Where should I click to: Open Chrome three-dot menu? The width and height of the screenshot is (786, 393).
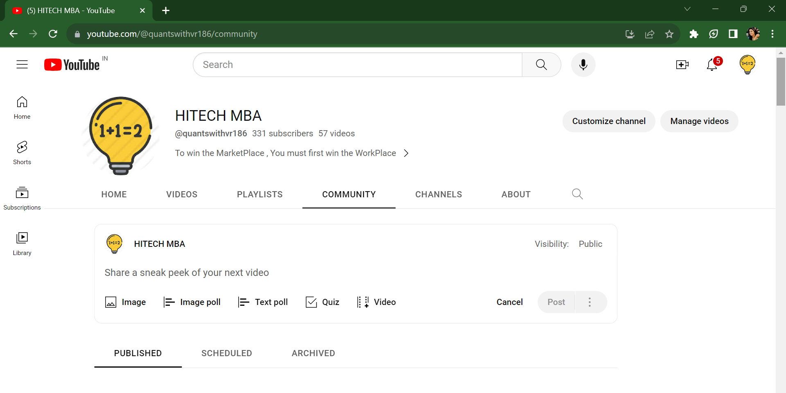772,34
